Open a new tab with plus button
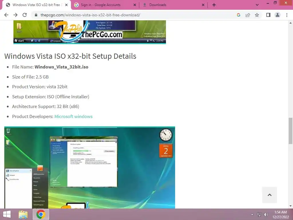Image resolution: width=293 pixels, height=220 pixels. pos(214,5)
